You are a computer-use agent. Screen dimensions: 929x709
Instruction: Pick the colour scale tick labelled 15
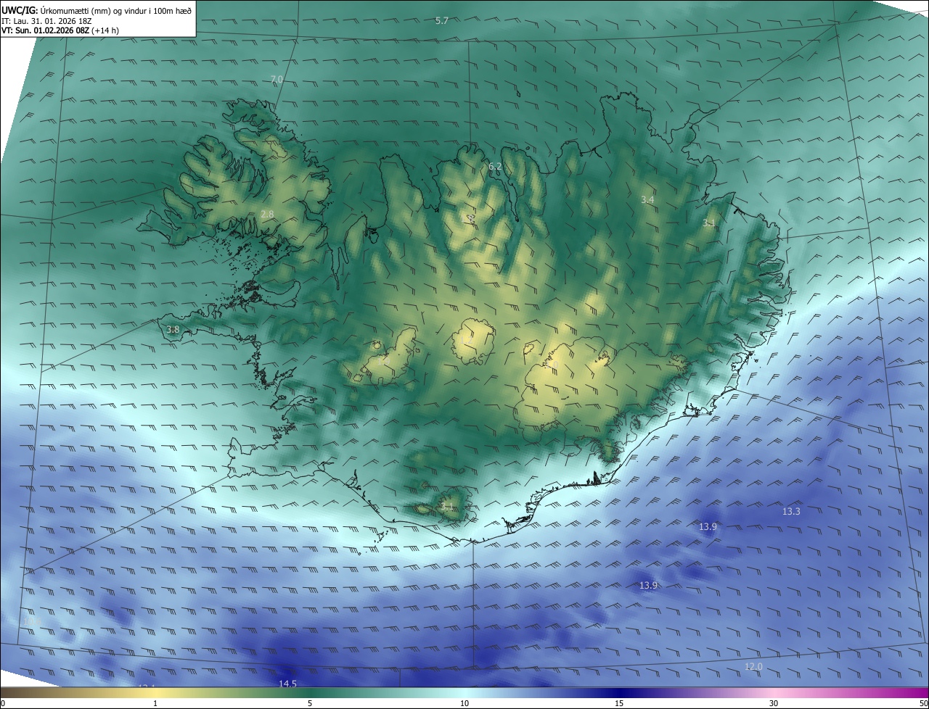click(x=619, y=703)
